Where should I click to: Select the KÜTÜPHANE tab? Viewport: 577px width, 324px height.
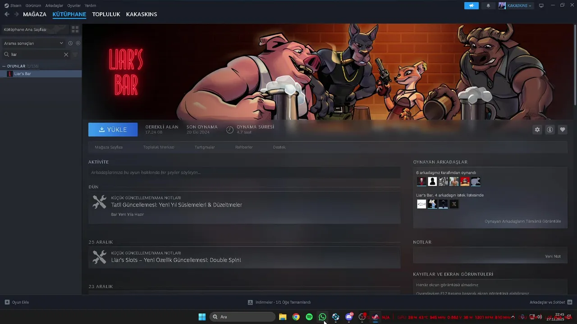(69, 14)
